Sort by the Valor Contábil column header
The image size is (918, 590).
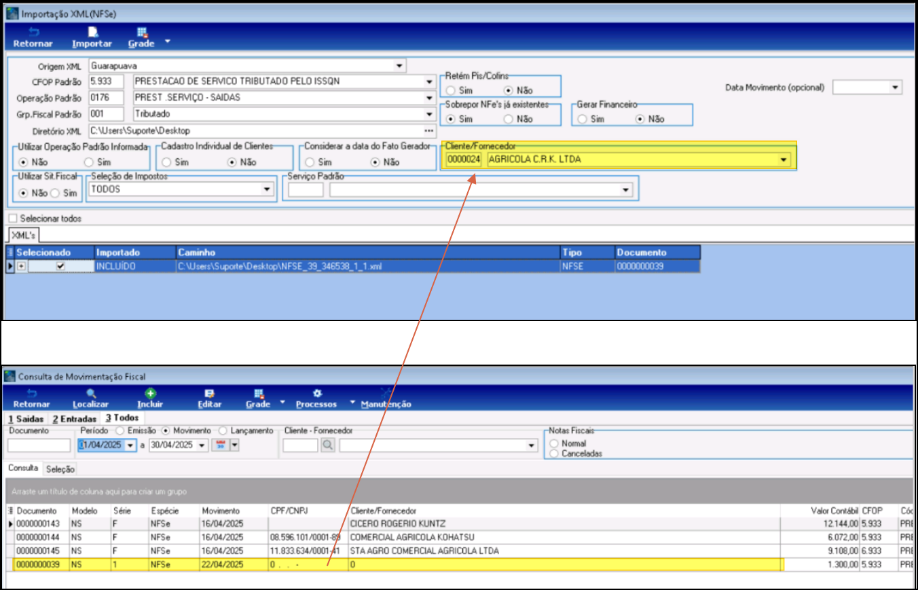pyautogui.click(x=820, y=511)
